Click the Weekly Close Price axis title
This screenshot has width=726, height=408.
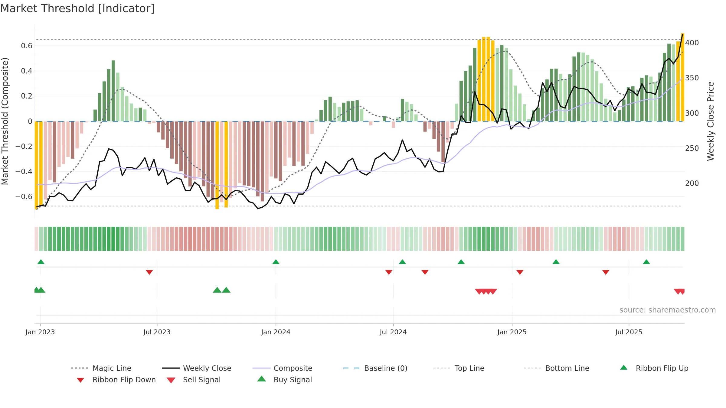pyautogui.click(x=711, y=121)
